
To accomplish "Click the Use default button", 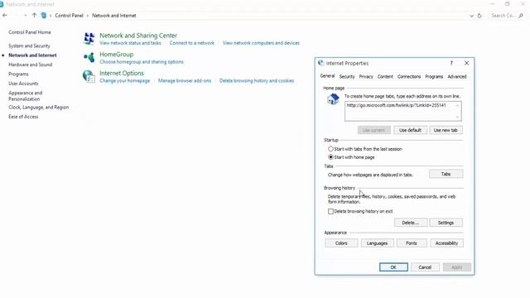I will pyautogui.click(x=410, y=130).
